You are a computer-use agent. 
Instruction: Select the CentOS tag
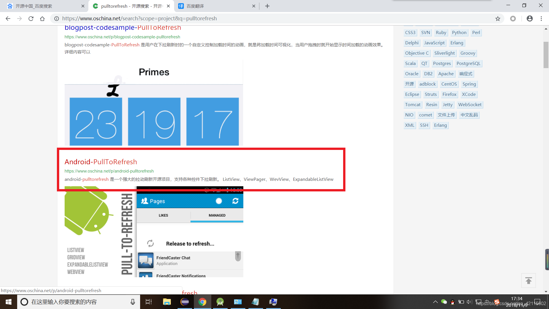point(449,84)
